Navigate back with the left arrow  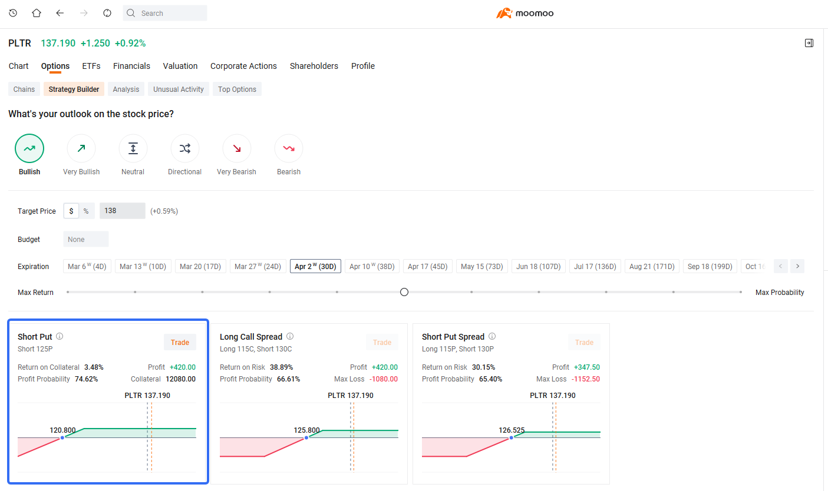click(60, 13)
